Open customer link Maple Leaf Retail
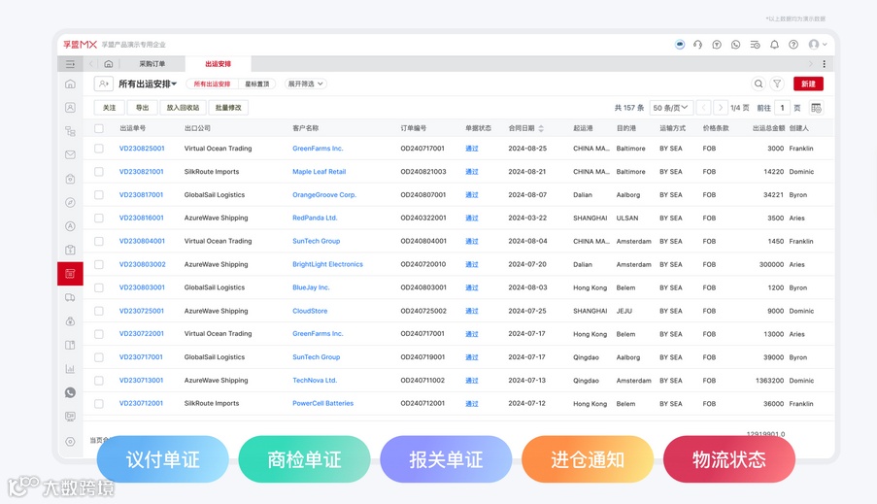The width and height of the screenshot is (877, 504). point(319,172)
